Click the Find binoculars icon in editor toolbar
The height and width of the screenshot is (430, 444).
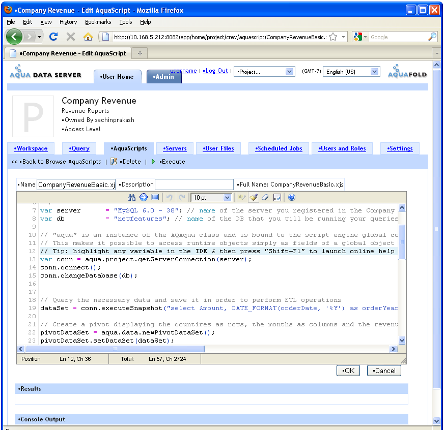[131, 197]
